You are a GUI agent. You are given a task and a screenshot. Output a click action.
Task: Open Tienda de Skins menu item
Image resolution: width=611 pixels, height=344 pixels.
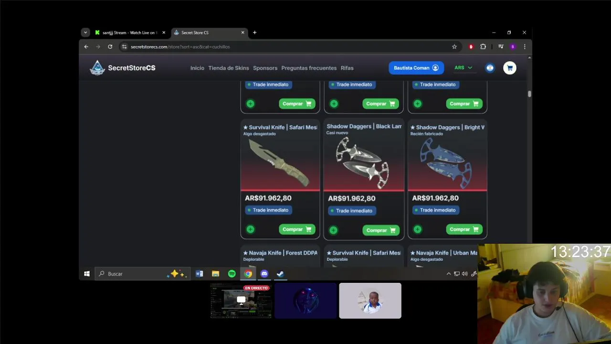229,68
